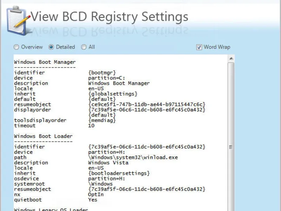The image size is (281, 211).
Task: Click the Windows Boot Loader section heading
Action: 43,136
